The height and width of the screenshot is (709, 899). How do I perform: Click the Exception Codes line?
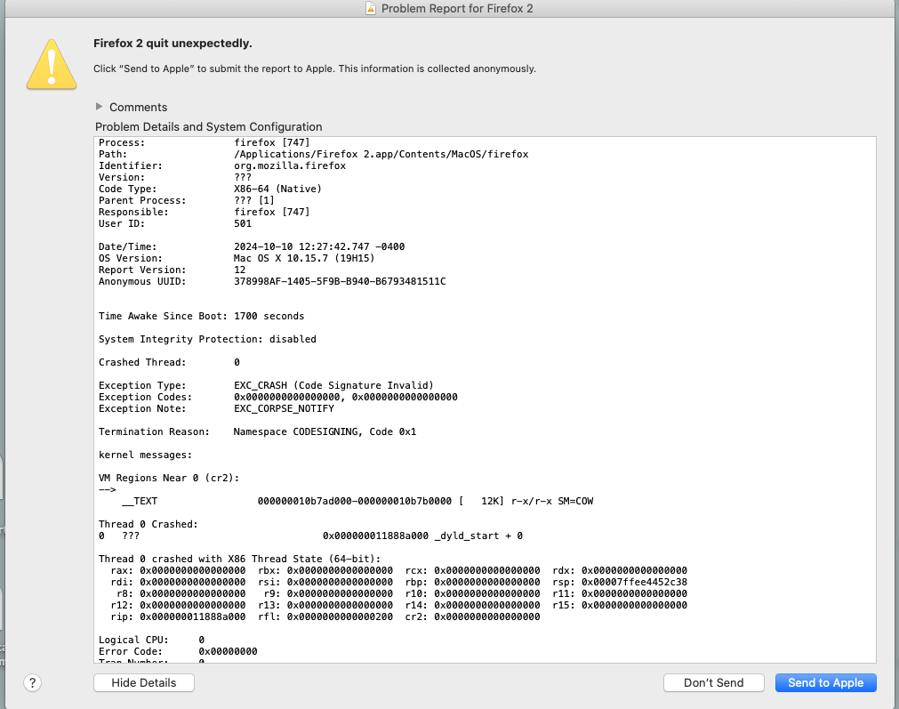tap(278, 397)
